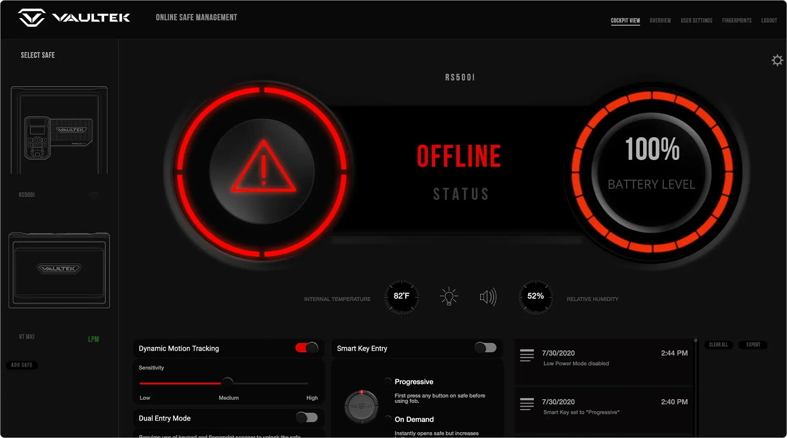Toggle the safe sound speaker icon
Viewport: 787px width, 438px height.
488,297
